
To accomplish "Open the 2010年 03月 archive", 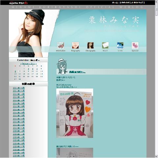I will [19, 122].
